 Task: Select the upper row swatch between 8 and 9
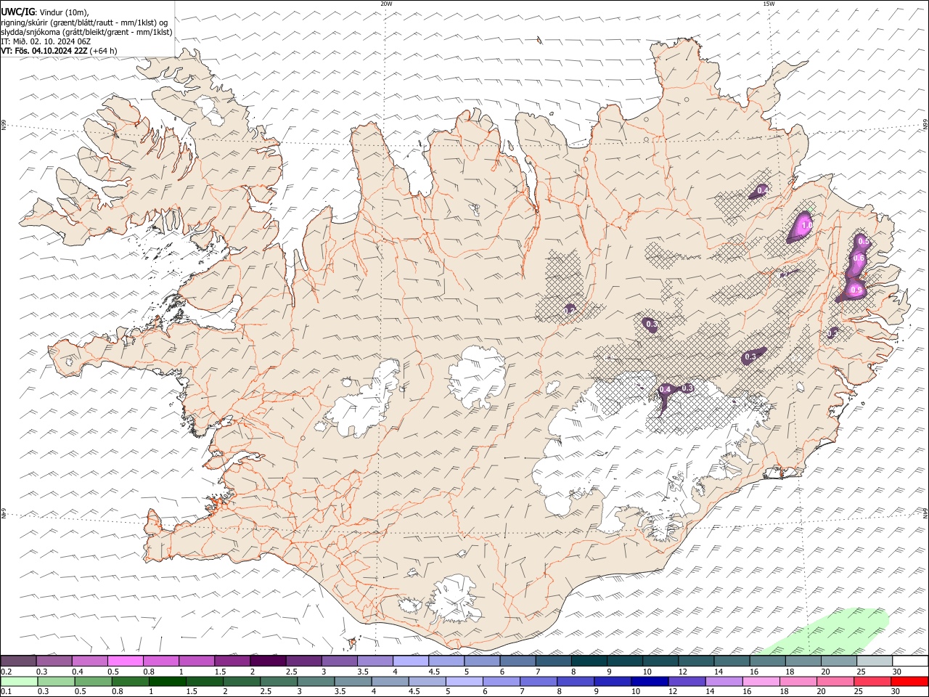coord(589,661)
